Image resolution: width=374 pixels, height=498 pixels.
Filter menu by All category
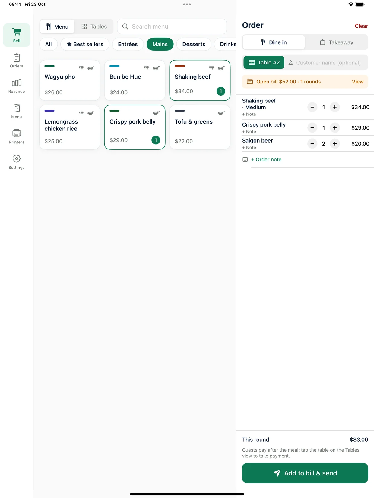(x=49, y=44)
